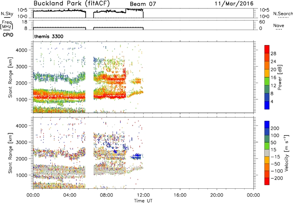Select the "12" label on Power colour bar

tap(273, 86)
